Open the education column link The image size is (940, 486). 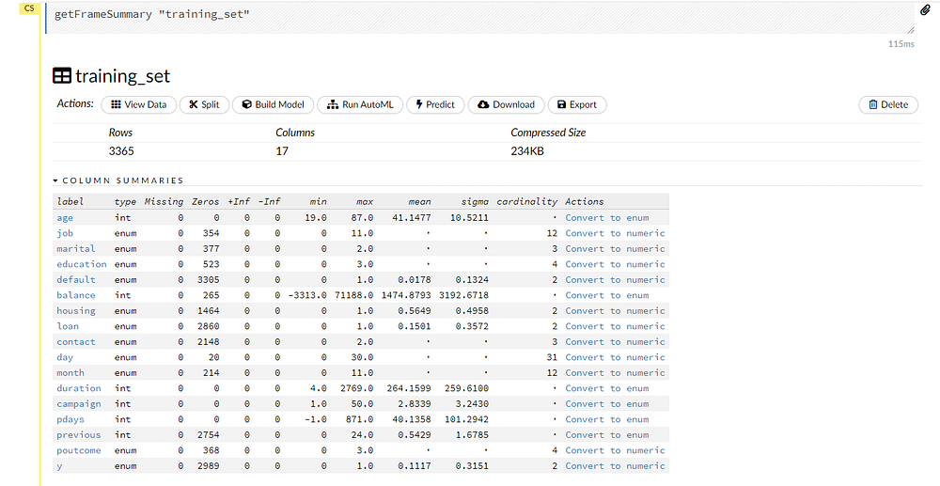coord(82,264)
